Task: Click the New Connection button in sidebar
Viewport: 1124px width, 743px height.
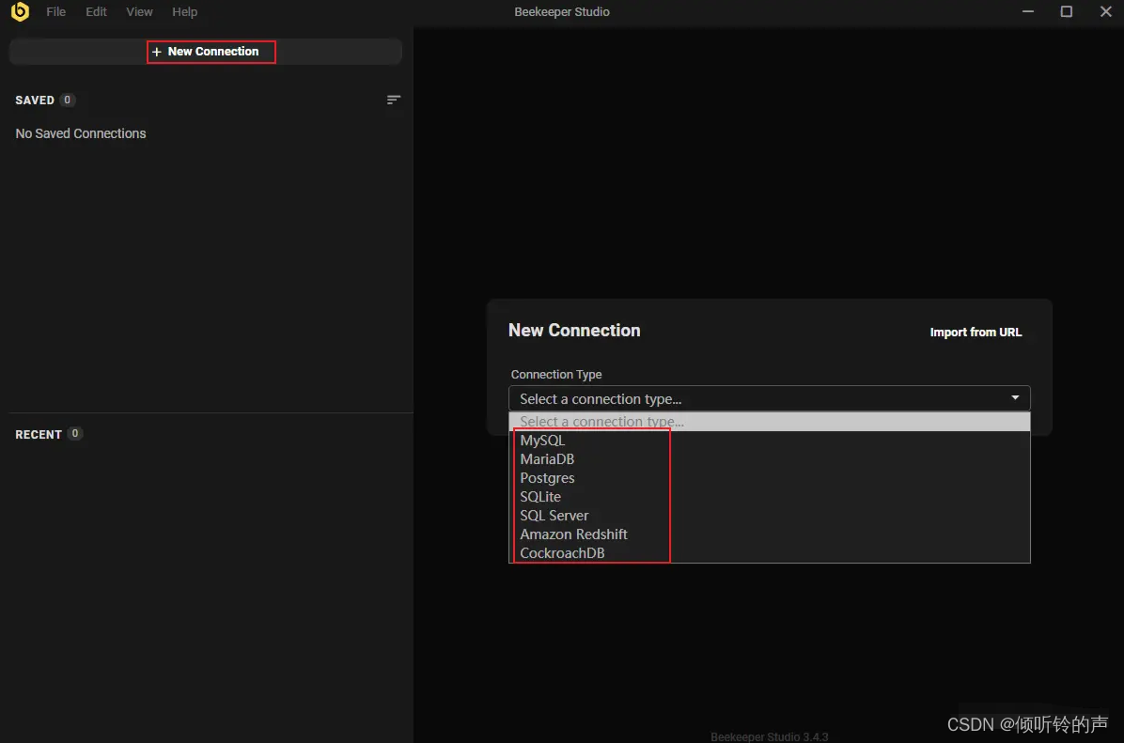Action: 206,52
